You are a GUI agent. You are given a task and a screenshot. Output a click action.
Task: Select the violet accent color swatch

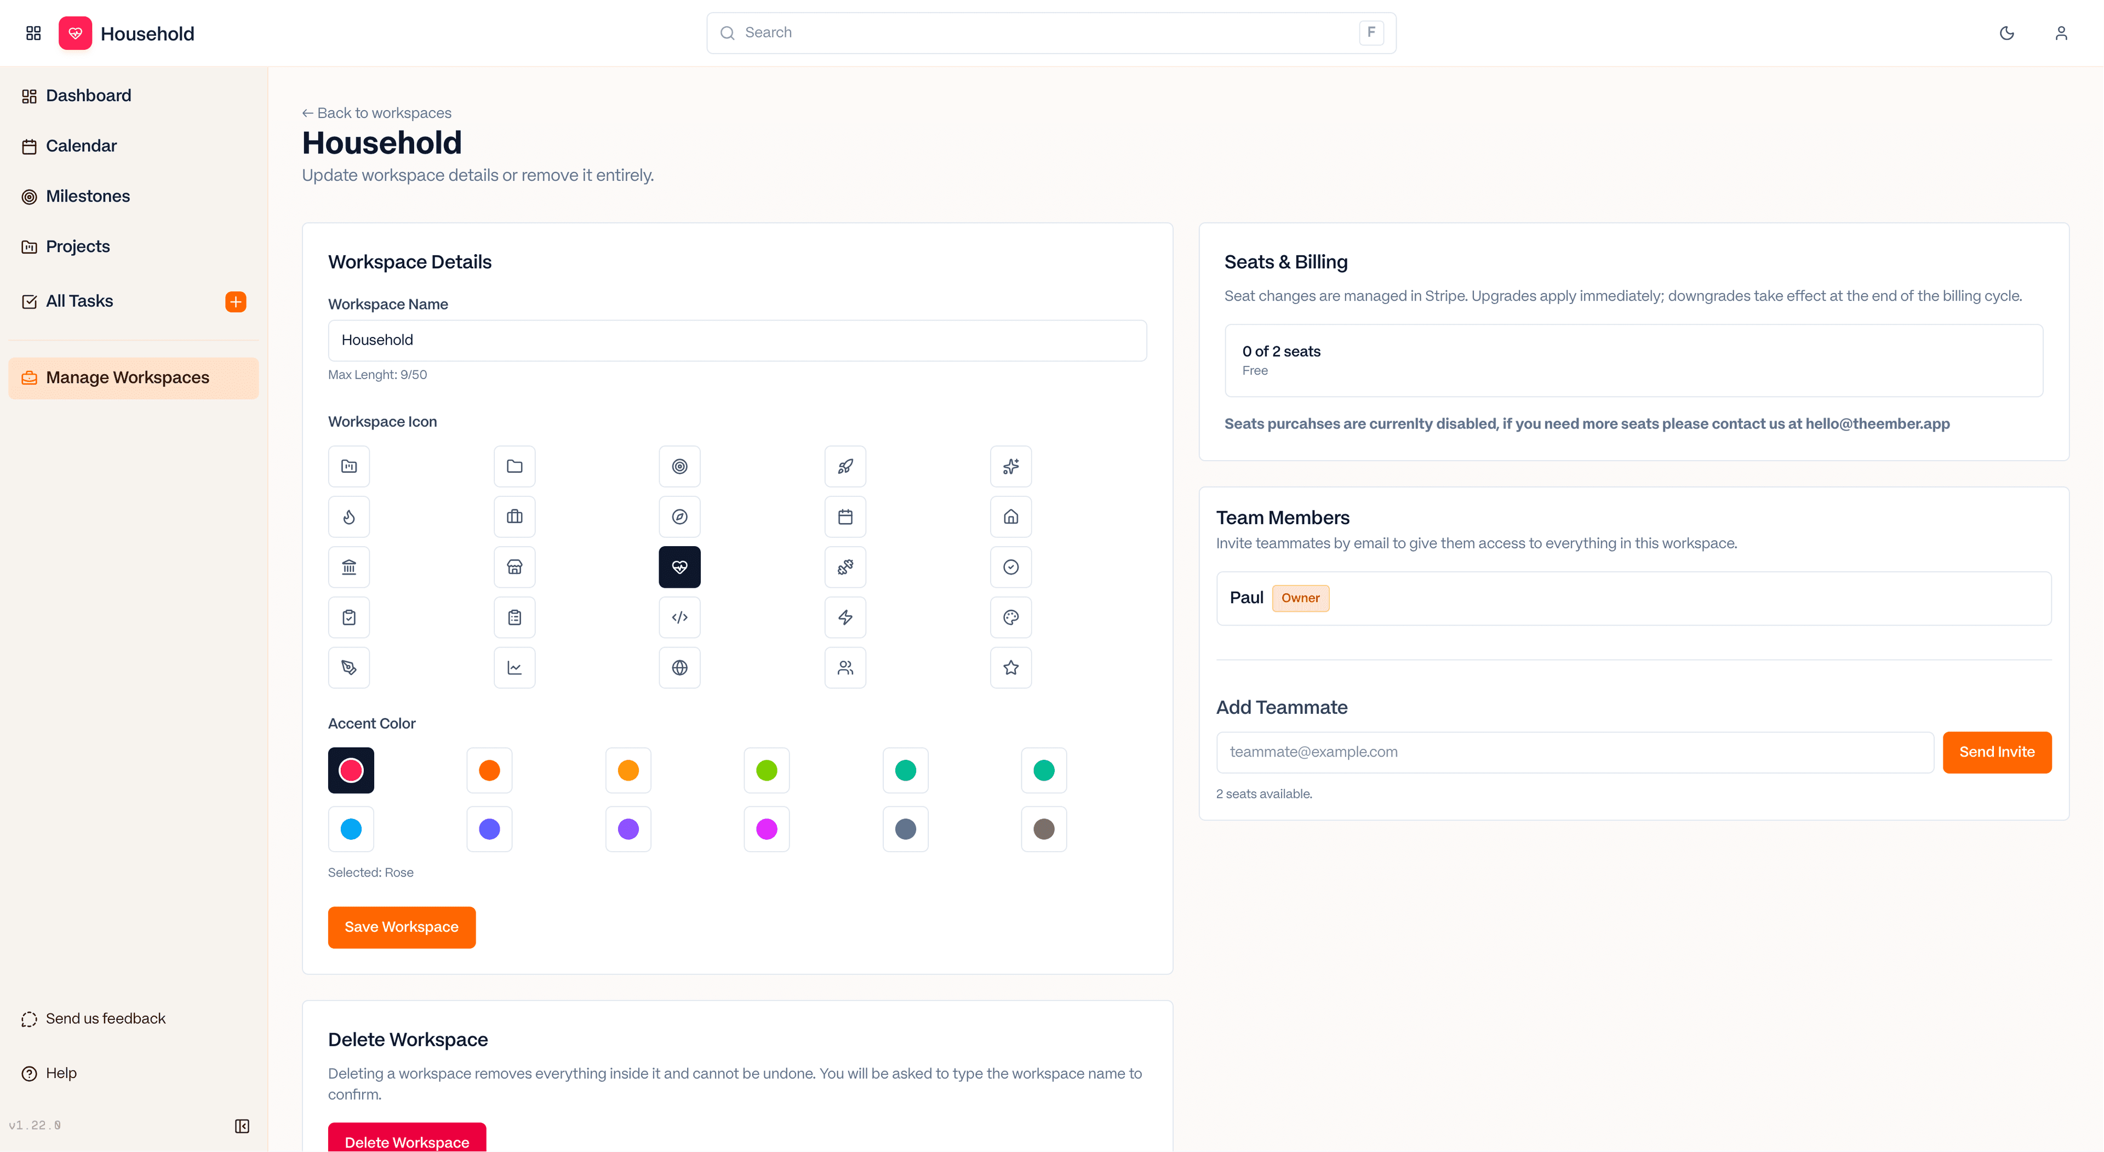coord(627,829)
